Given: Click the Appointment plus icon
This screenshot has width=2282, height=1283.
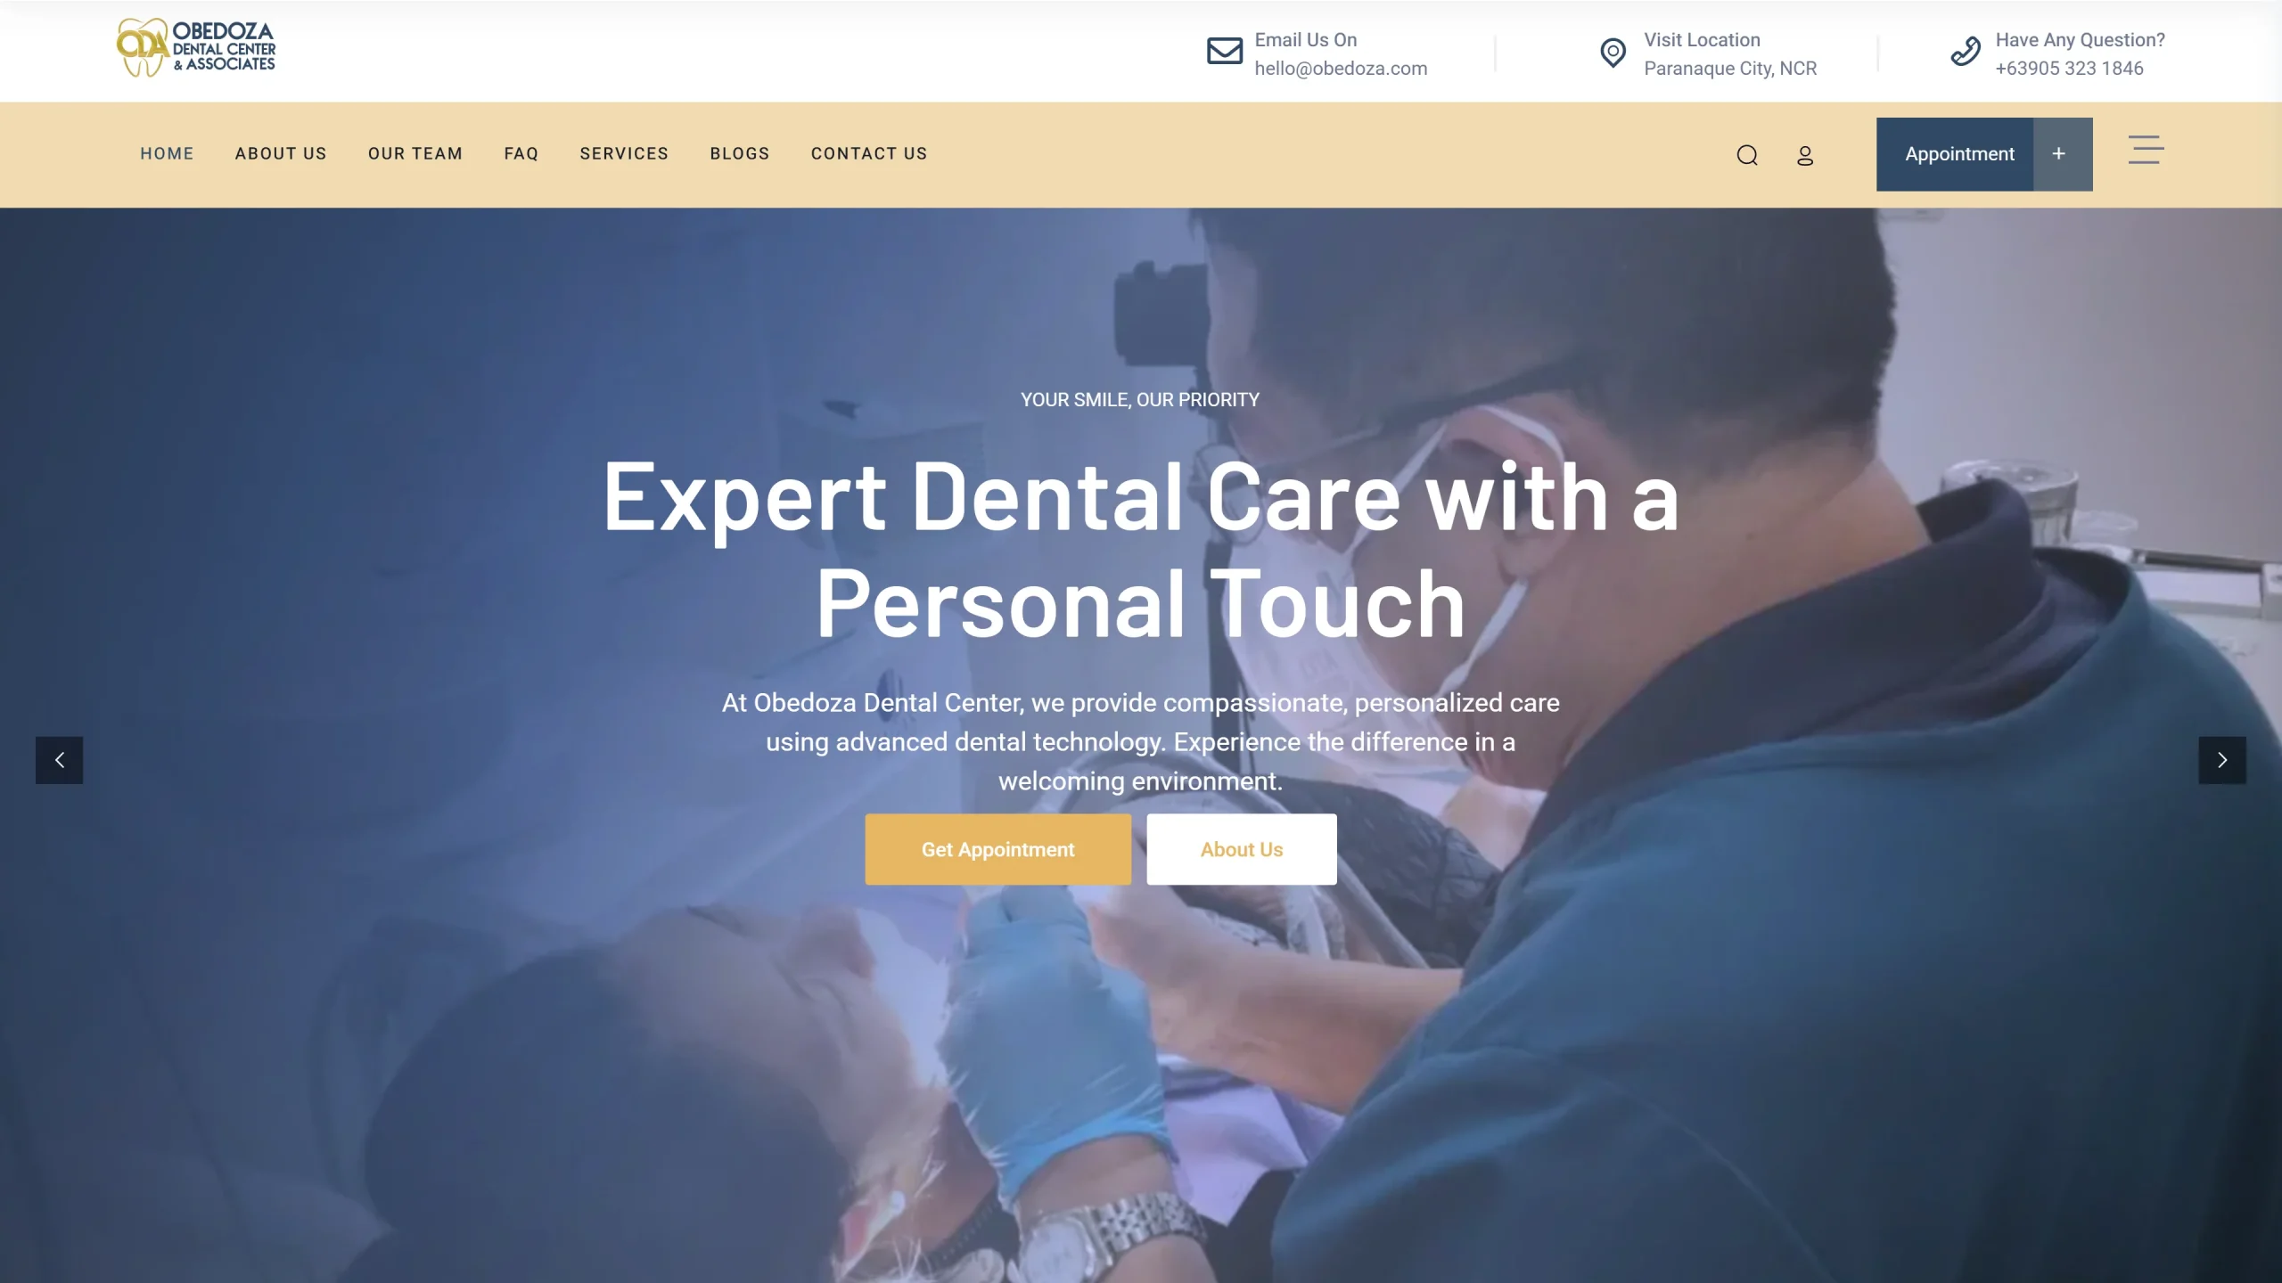Looking at the screenshot, I should pos(2061,153).
